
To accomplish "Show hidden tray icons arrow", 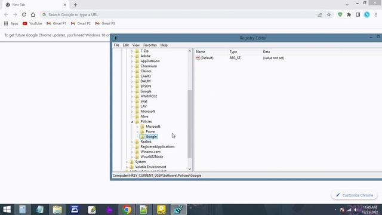I will 335,210.
